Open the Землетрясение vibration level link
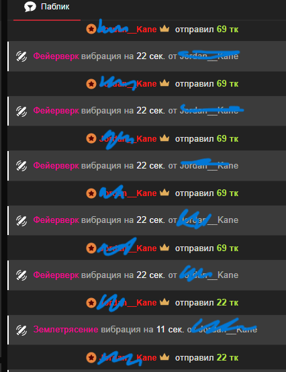This screenshot has width=286, height=372. 66,330
